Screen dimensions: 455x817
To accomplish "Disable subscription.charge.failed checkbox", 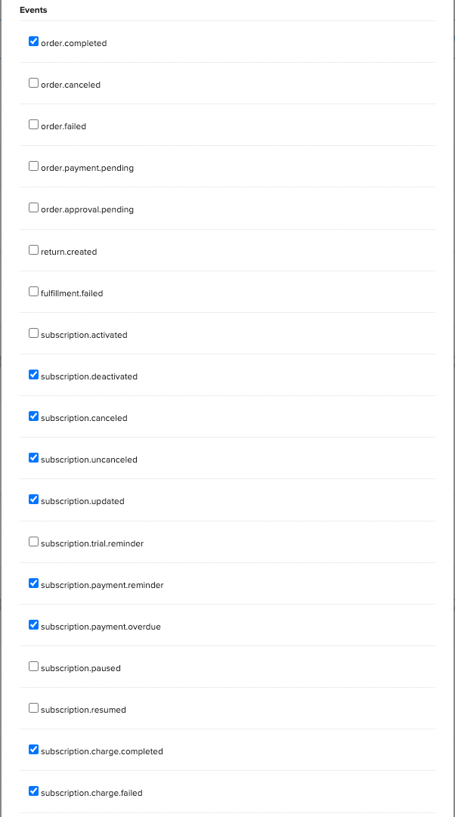I will click(x=33, y=791).
